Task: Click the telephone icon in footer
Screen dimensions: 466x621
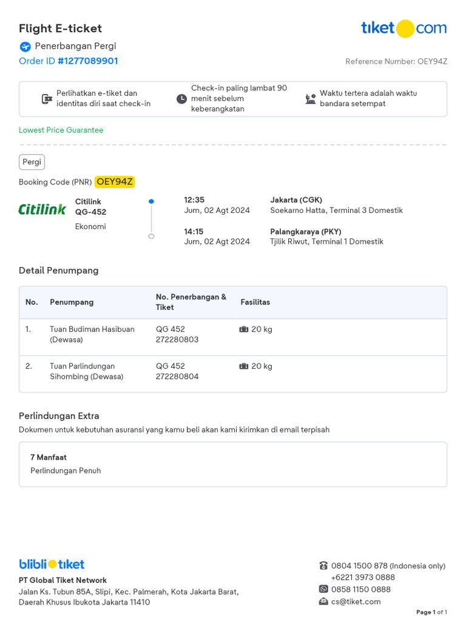Action: 323,566
